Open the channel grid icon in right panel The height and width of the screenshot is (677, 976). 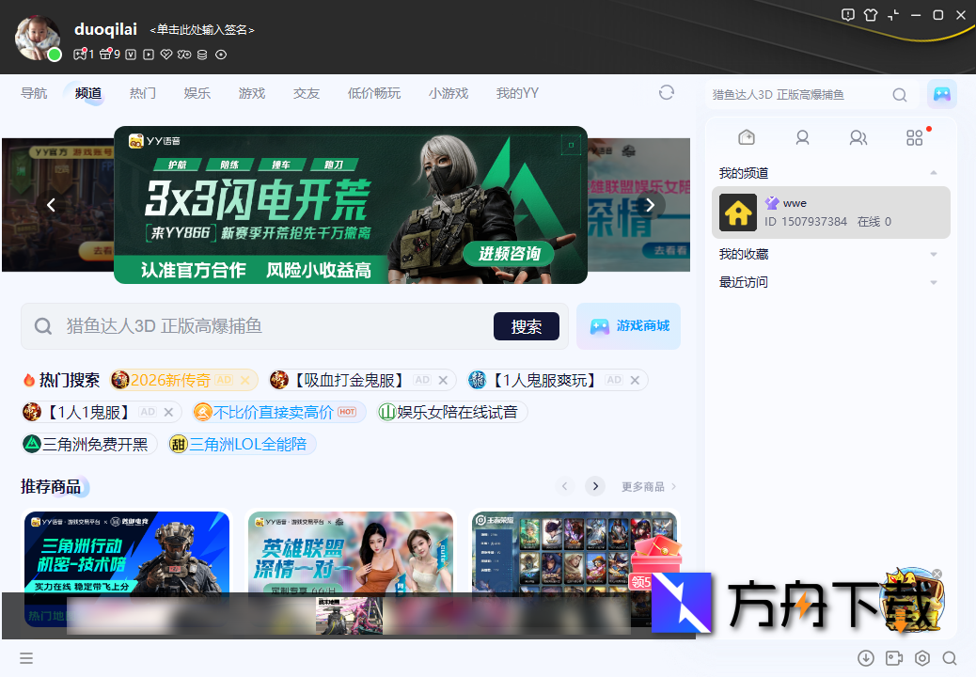(x=914, y=137)
